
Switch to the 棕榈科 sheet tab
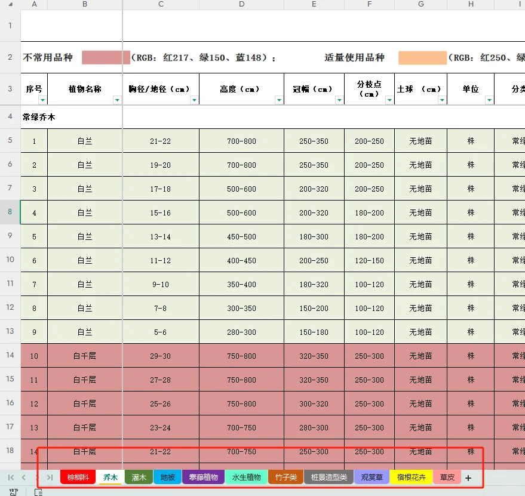tap(78, 477)
